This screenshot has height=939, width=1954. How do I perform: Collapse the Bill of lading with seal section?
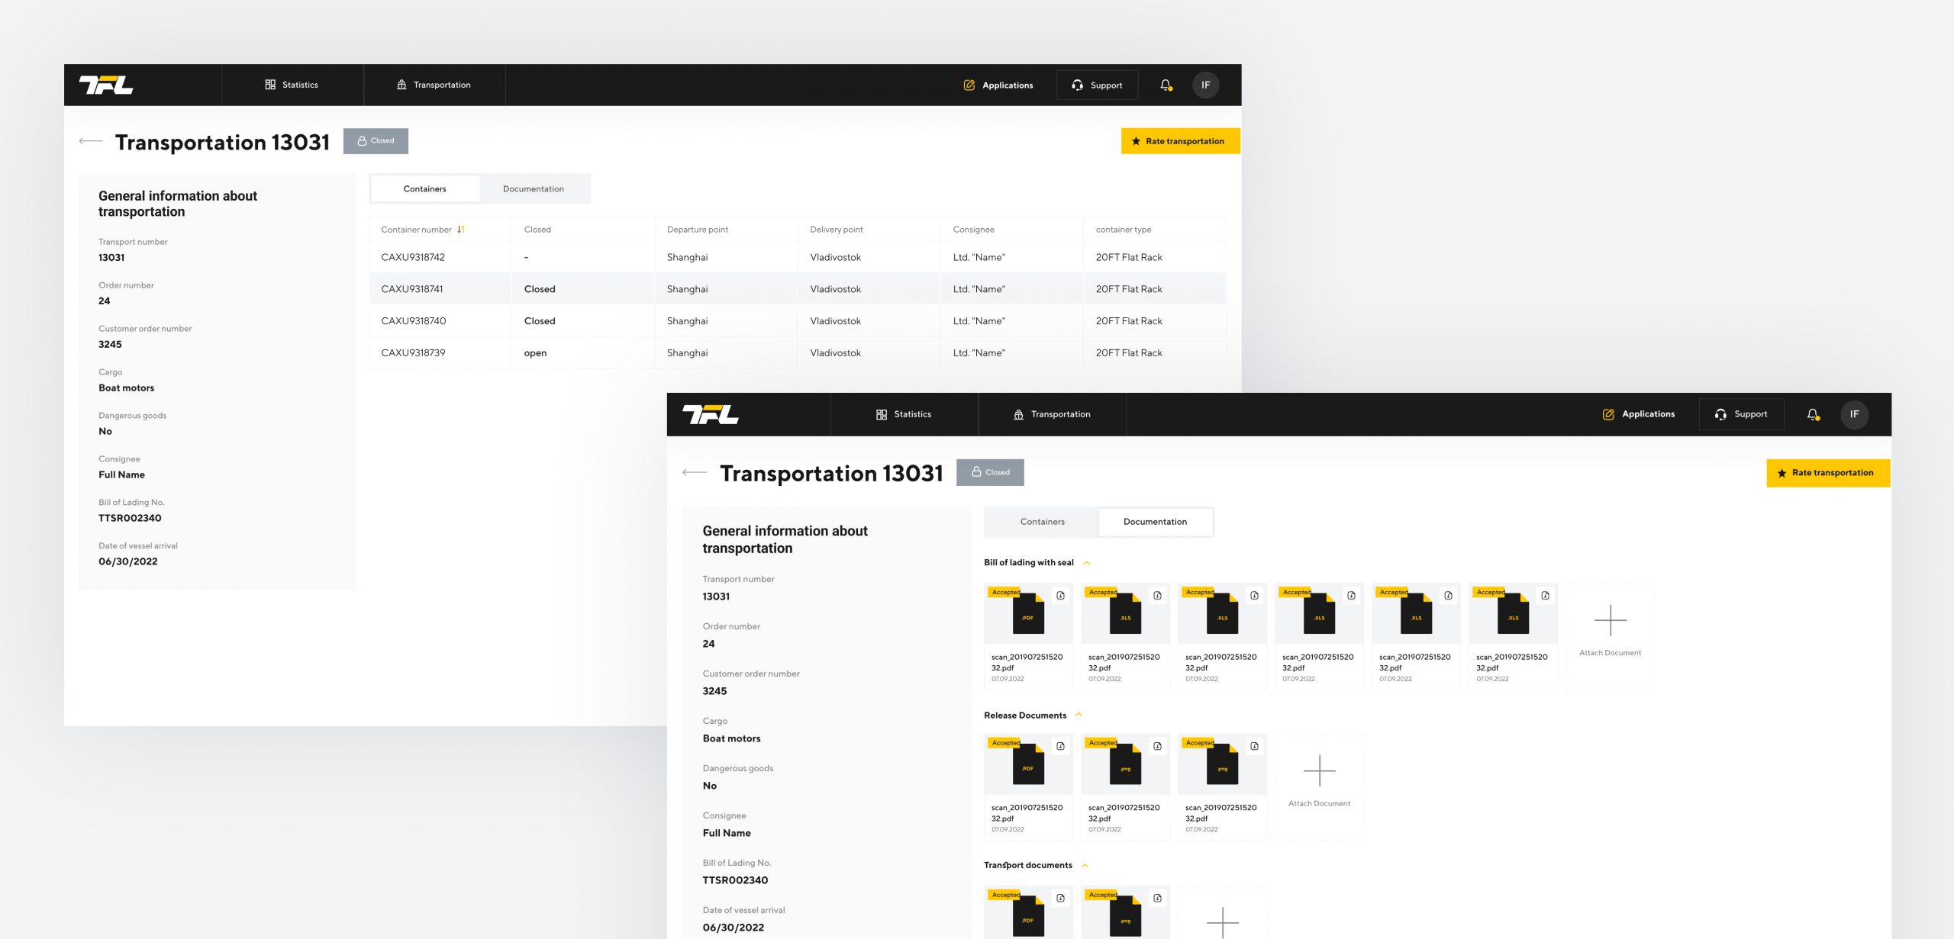(1086, 563)
